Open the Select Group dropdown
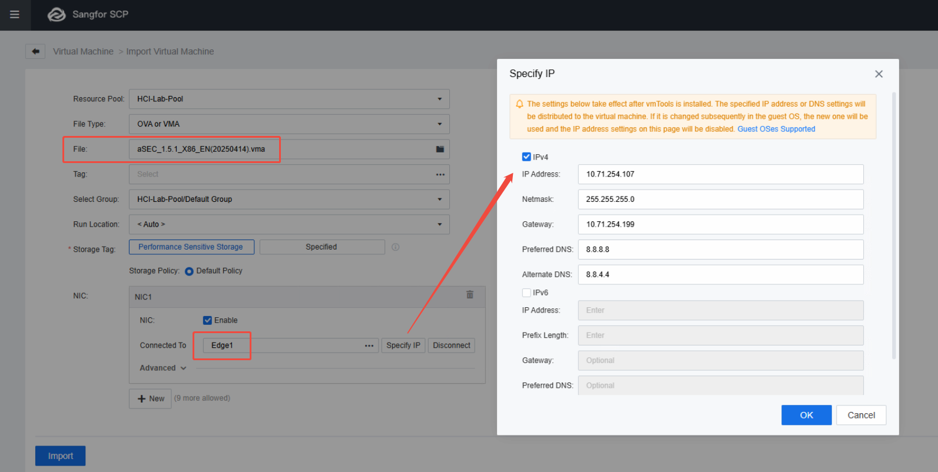 (x=289, y=200)
